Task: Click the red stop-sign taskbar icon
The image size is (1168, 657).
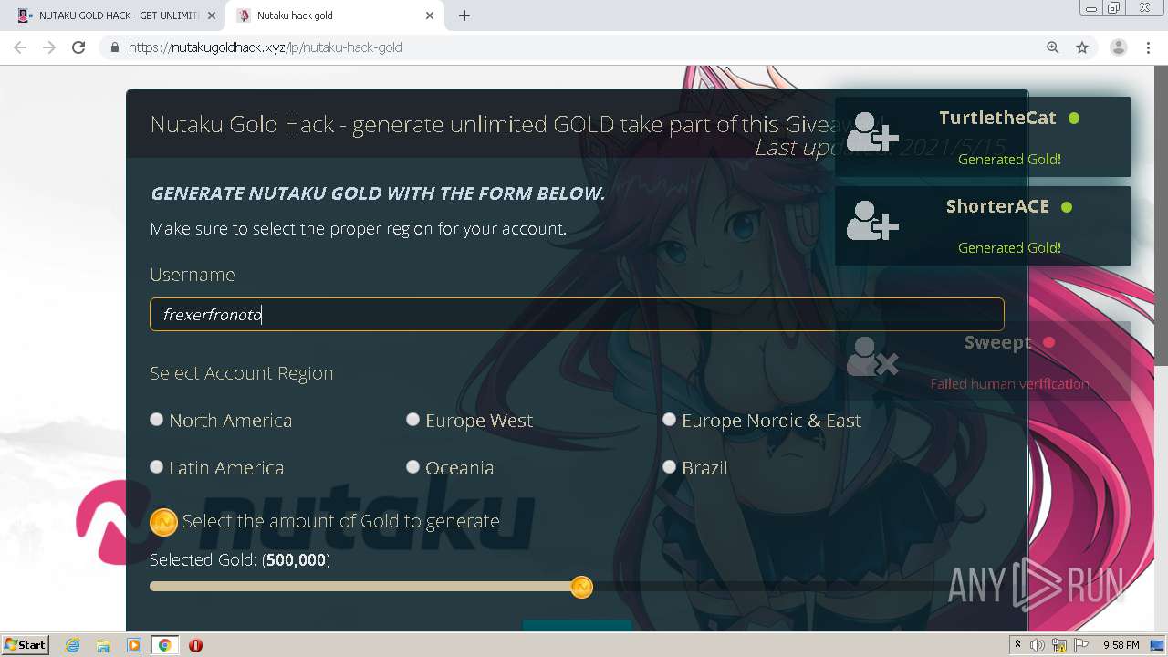Action: 195,645
